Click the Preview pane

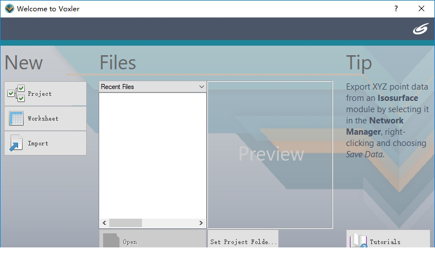tap(270, 154)
